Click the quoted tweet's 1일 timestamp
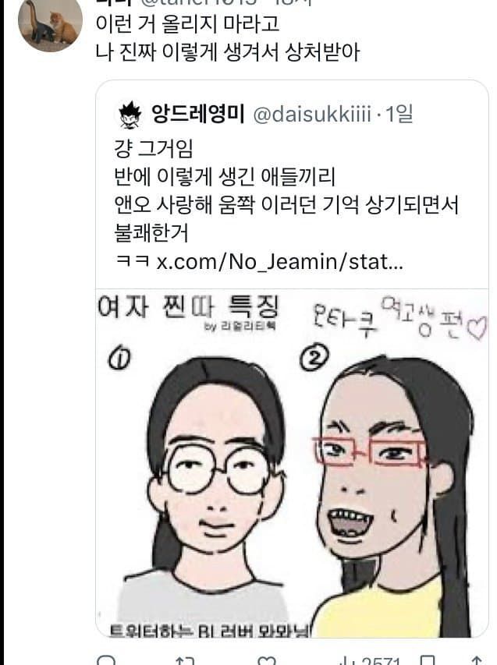Screen dimensions: 497x665 pos(399,114)
